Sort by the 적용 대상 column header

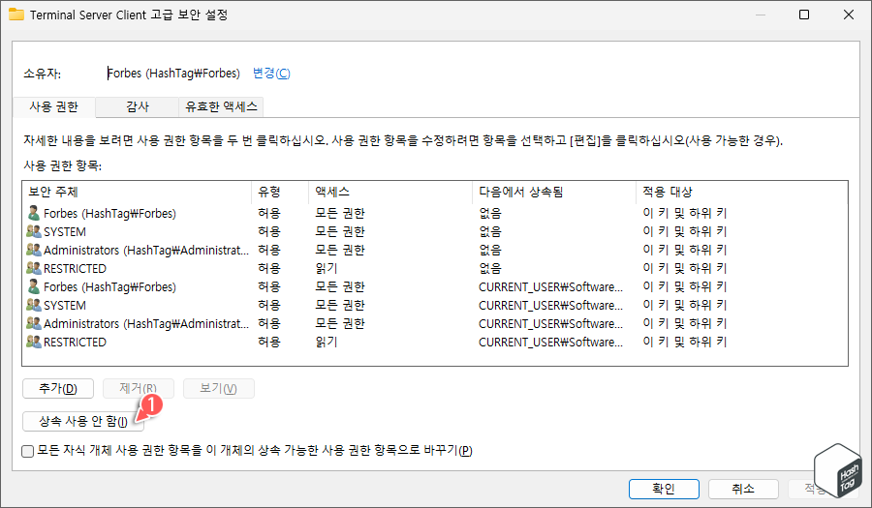[x=741, y=193]
